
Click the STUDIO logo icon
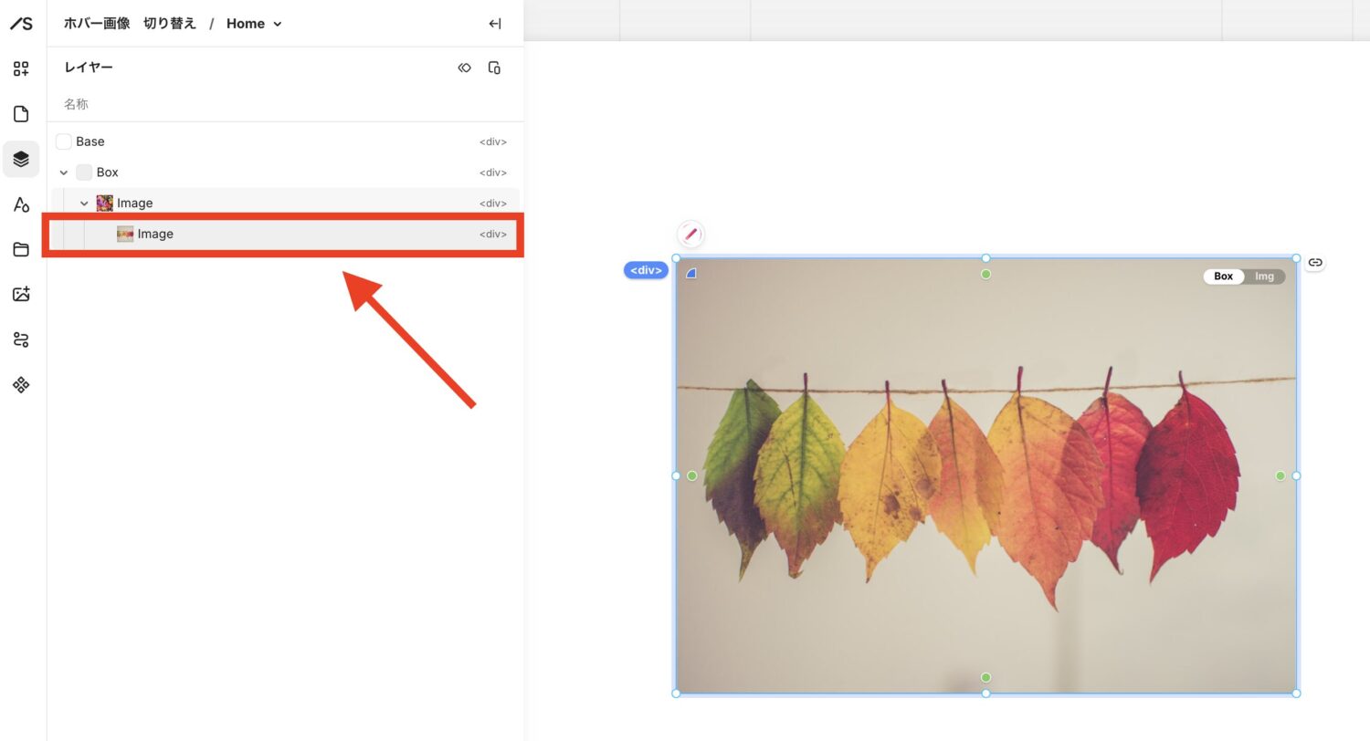coord(21,24)
